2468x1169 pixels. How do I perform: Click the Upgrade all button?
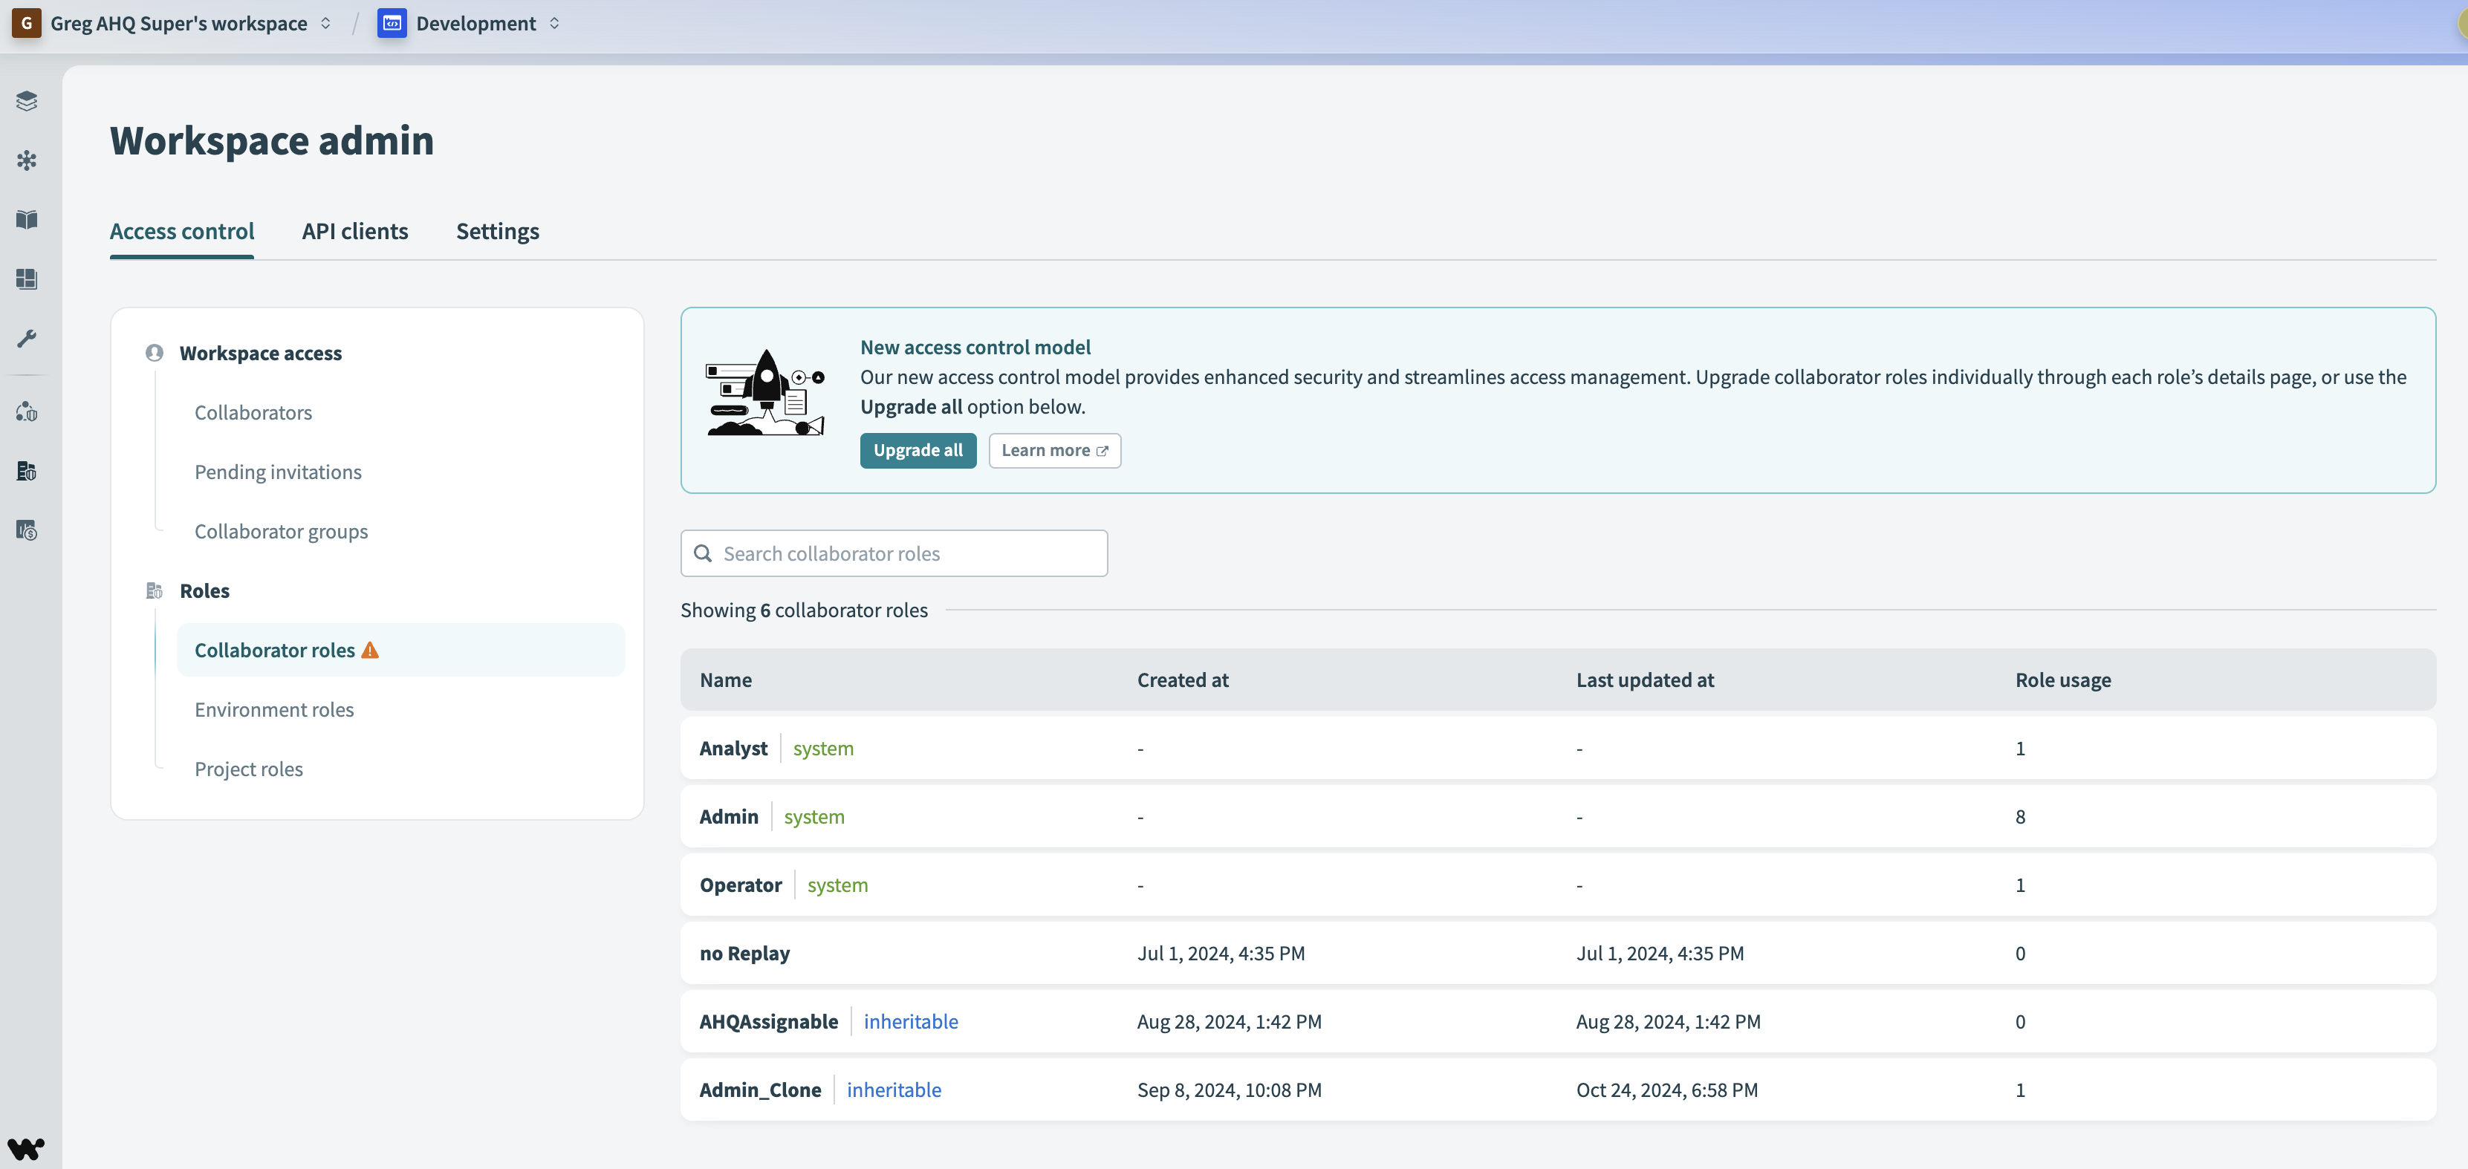coord(917,450)
